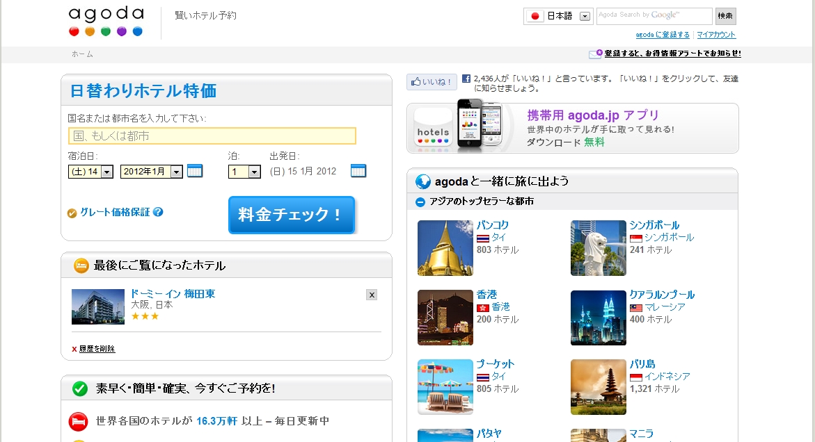This screenshot has width=815, height=442.
Task: Open check-in date calendar icon
Action: click(195, 171)
